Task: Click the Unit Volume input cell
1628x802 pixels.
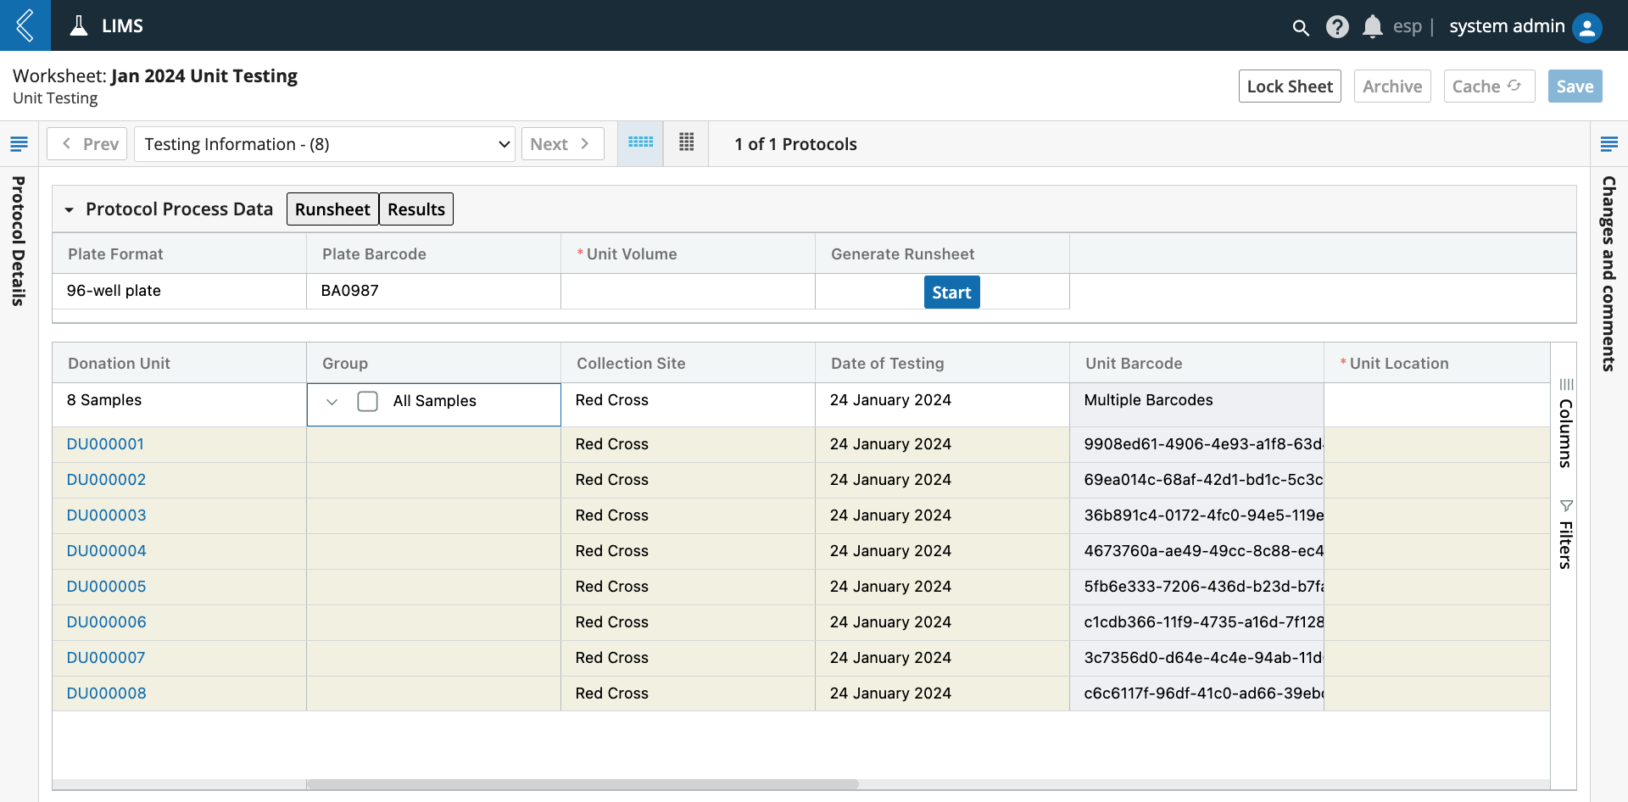Action: tap(688, 291)
